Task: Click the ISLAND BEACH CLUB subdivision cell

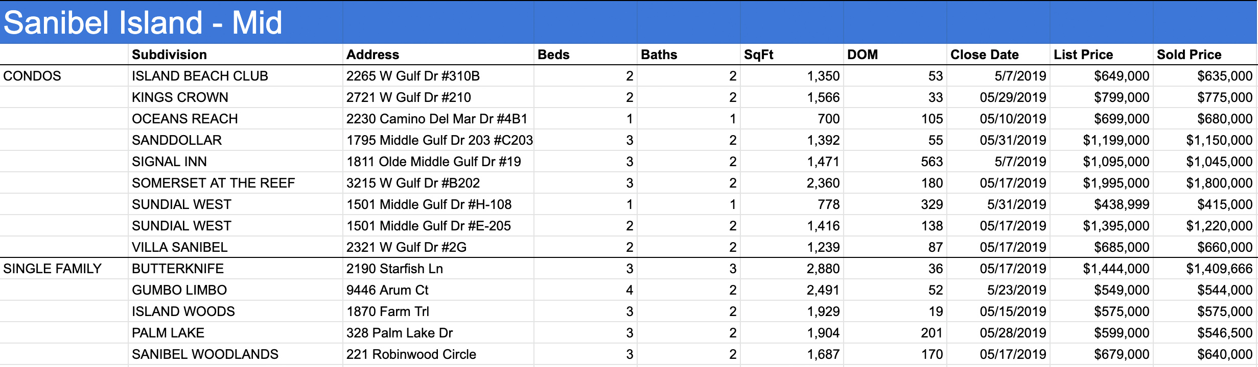Action: pos(235,76)
